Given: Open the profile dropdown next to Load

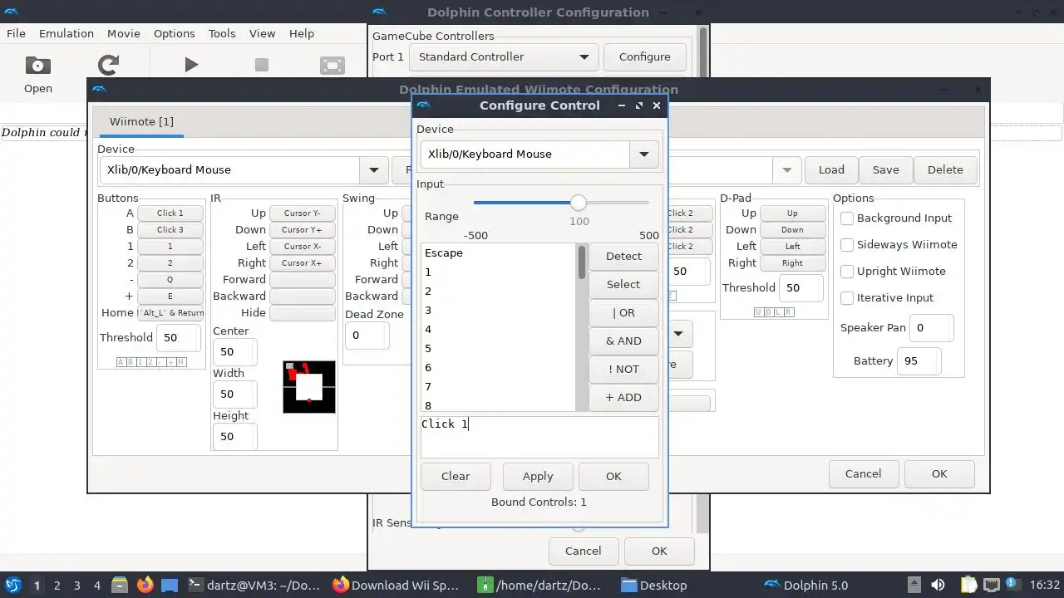Looking at the screenshot, I should point(786,169).
